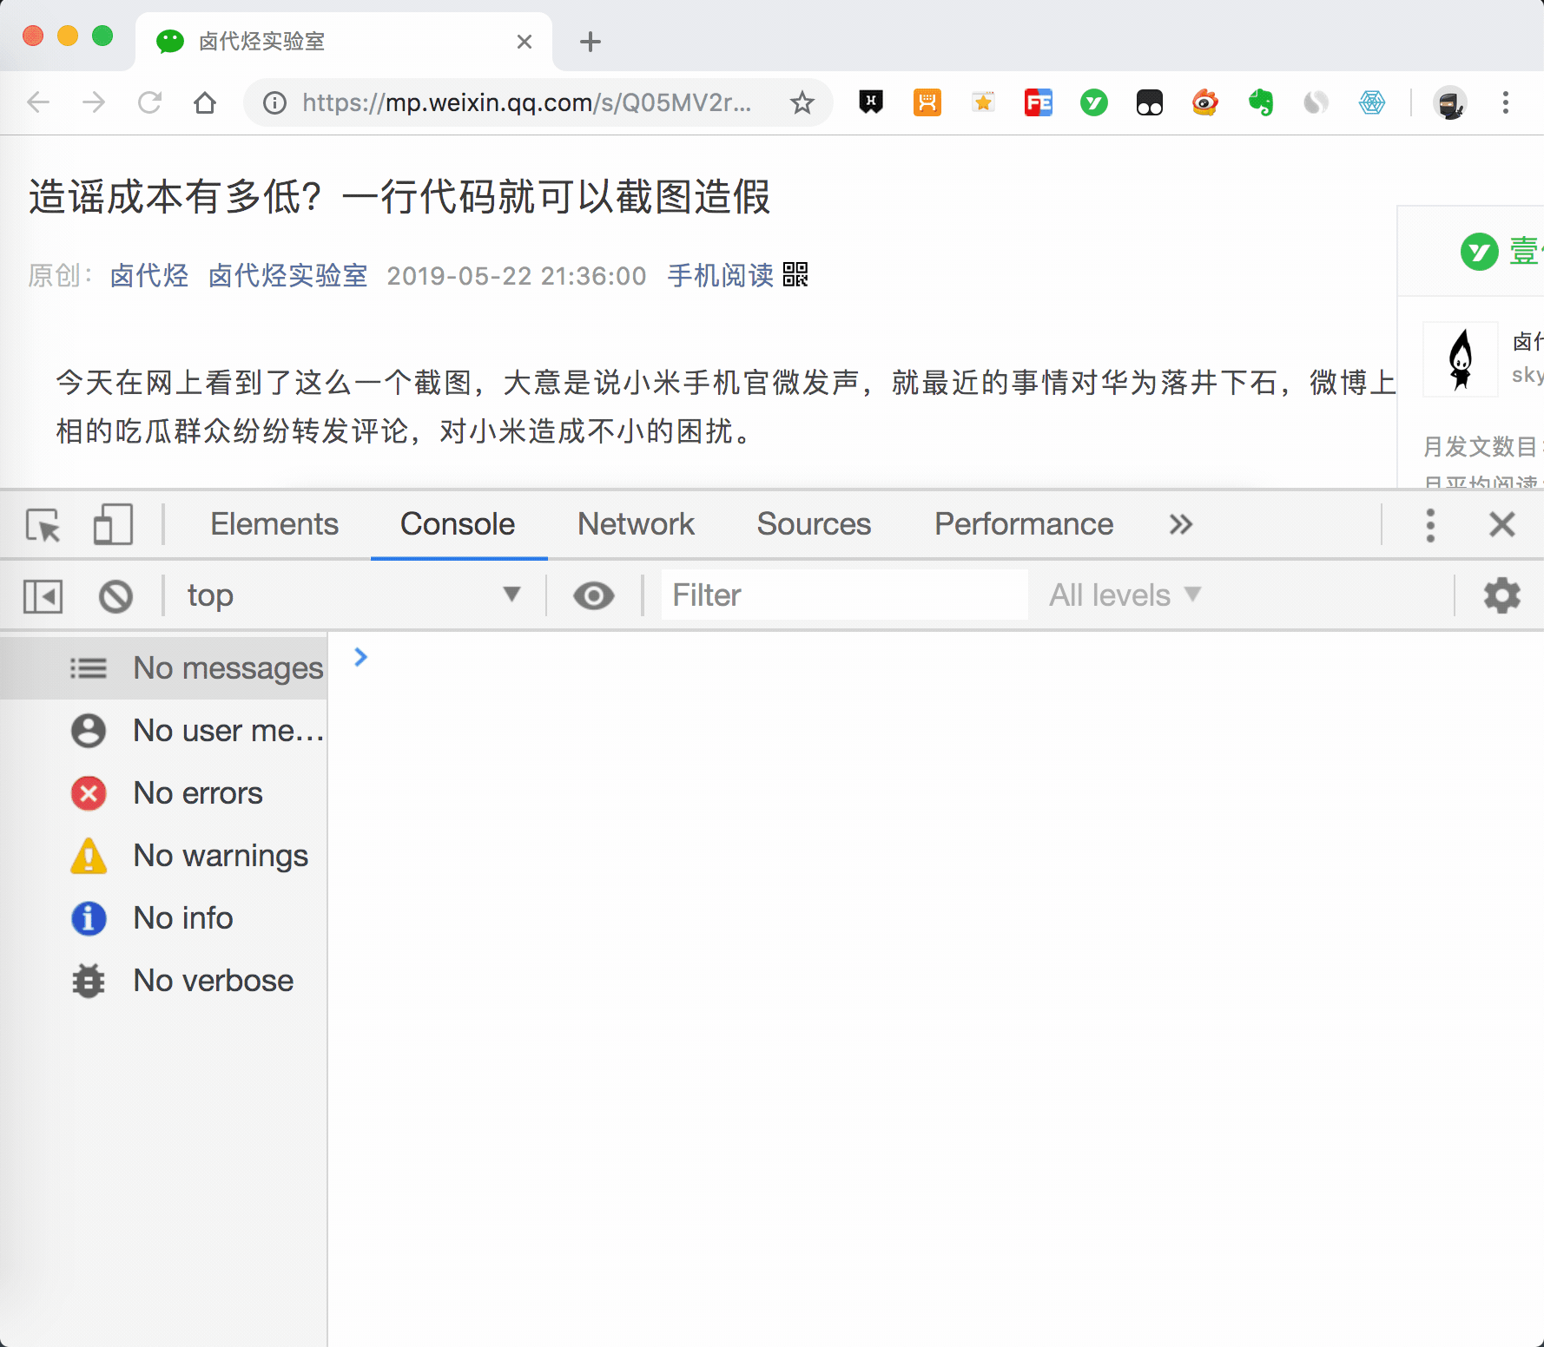Click the address bar URL

(526, 103)
